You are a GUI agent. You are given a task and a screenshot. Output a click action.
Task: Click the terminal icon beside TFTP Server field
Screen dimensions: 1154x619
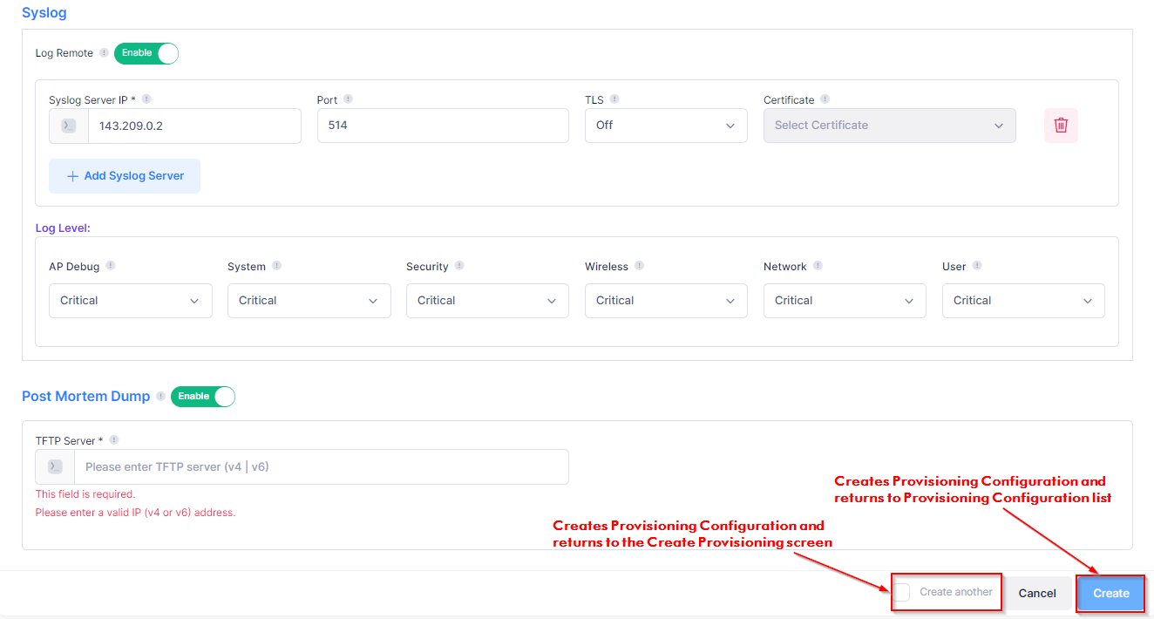point(55,466)
